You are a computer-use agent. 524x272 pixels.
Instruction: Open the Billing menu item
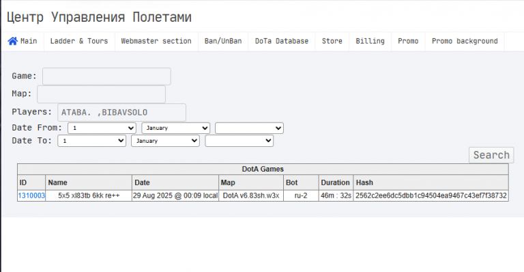click(370, 41)
